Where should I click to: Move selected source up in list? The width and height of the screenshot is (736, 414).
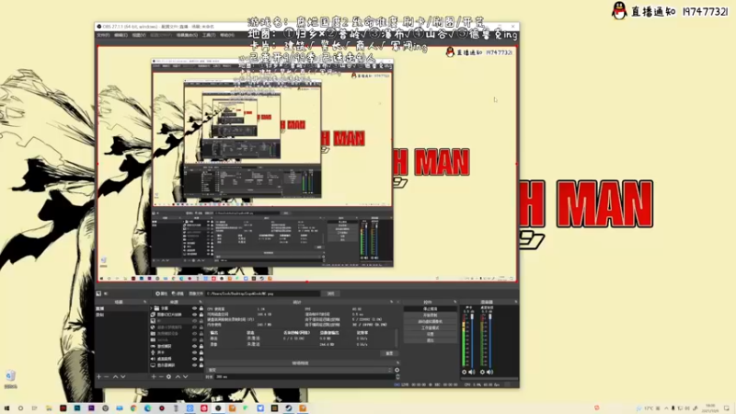[x=178, y=377]
